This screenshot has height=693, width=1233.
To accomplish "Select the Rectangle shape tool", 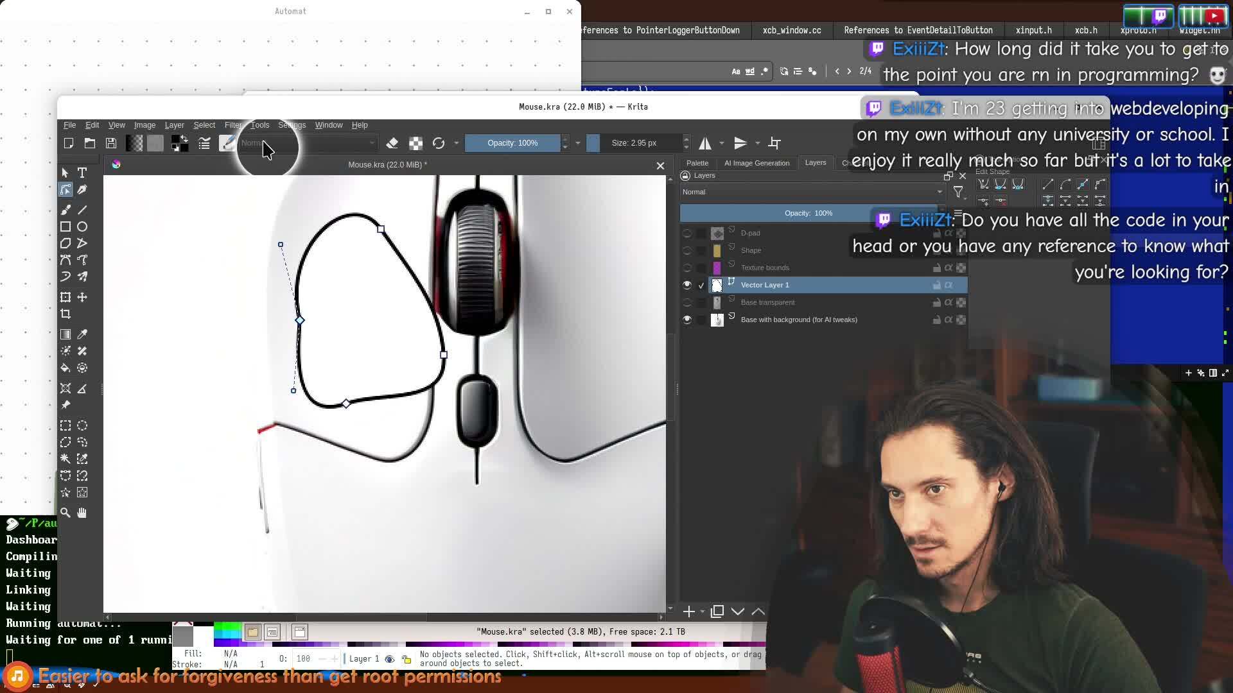I will [x=66, y=227].
